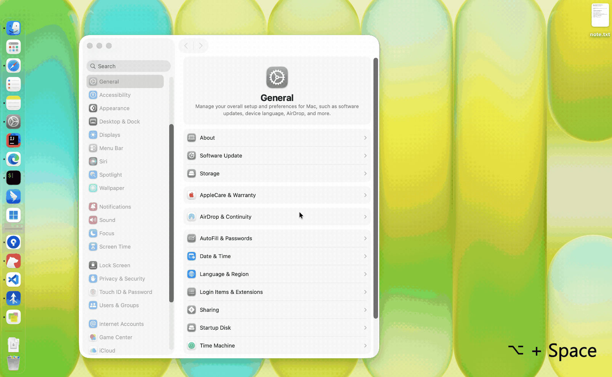Open the Storage row chevron
The height and width of the screenshot is (377, 612).
click(365, 174)
